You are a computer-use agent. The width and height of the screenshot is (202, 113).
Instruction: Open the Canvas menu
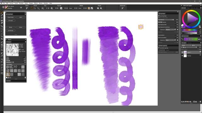[x=11, y=3]
